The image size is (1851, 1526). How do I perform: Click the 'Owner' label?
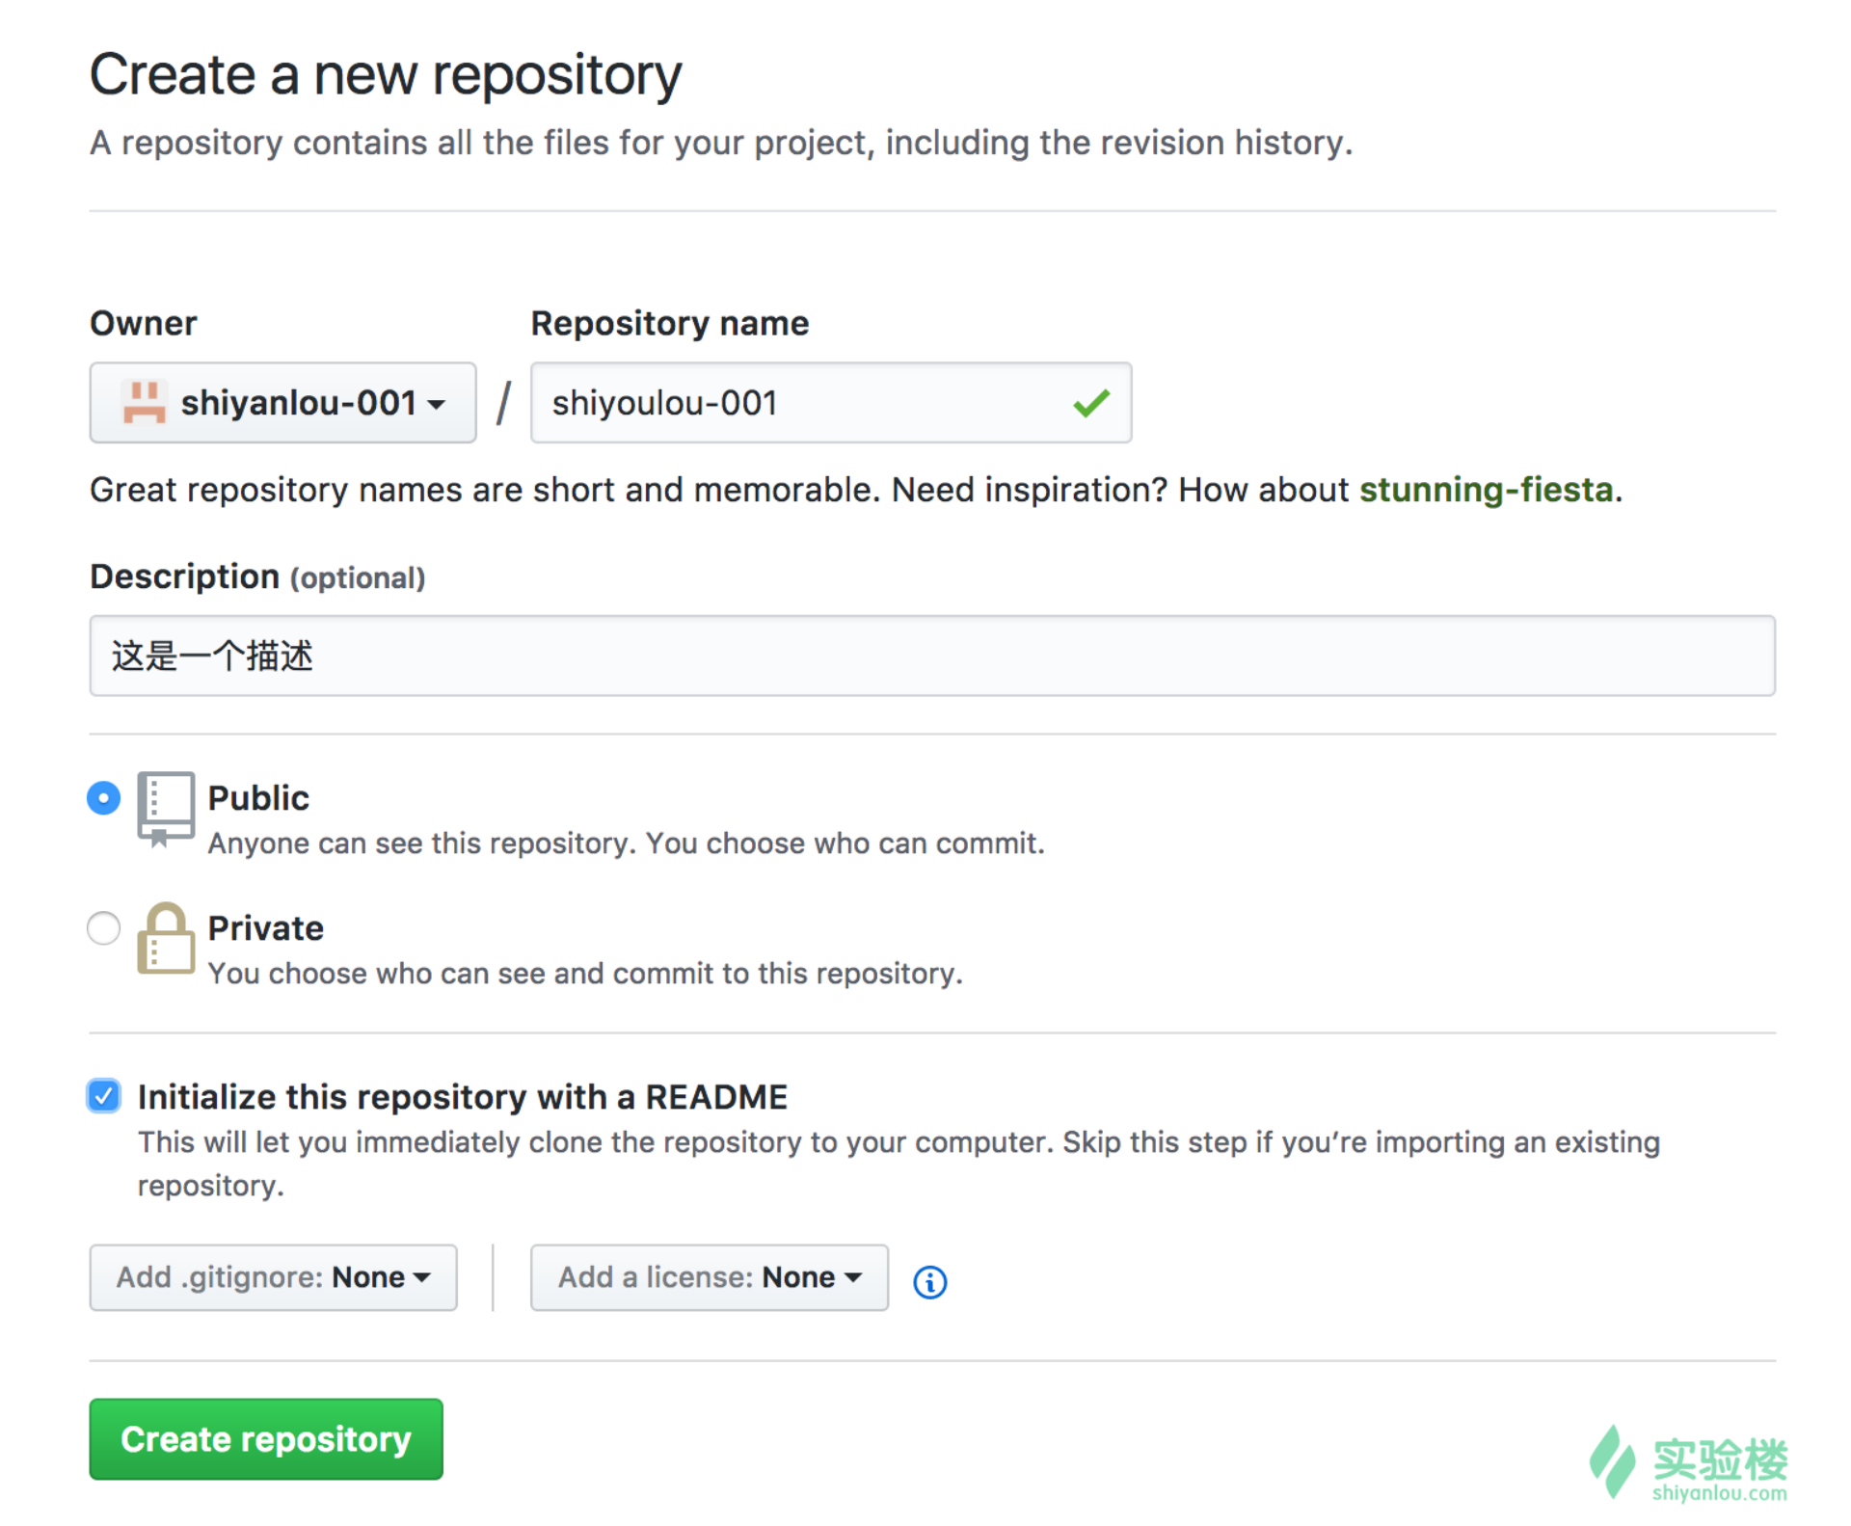(144, 323)
